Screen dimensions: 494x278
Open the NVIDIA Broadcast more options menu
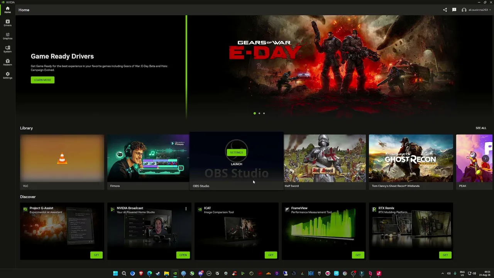(x=186, y=209)
